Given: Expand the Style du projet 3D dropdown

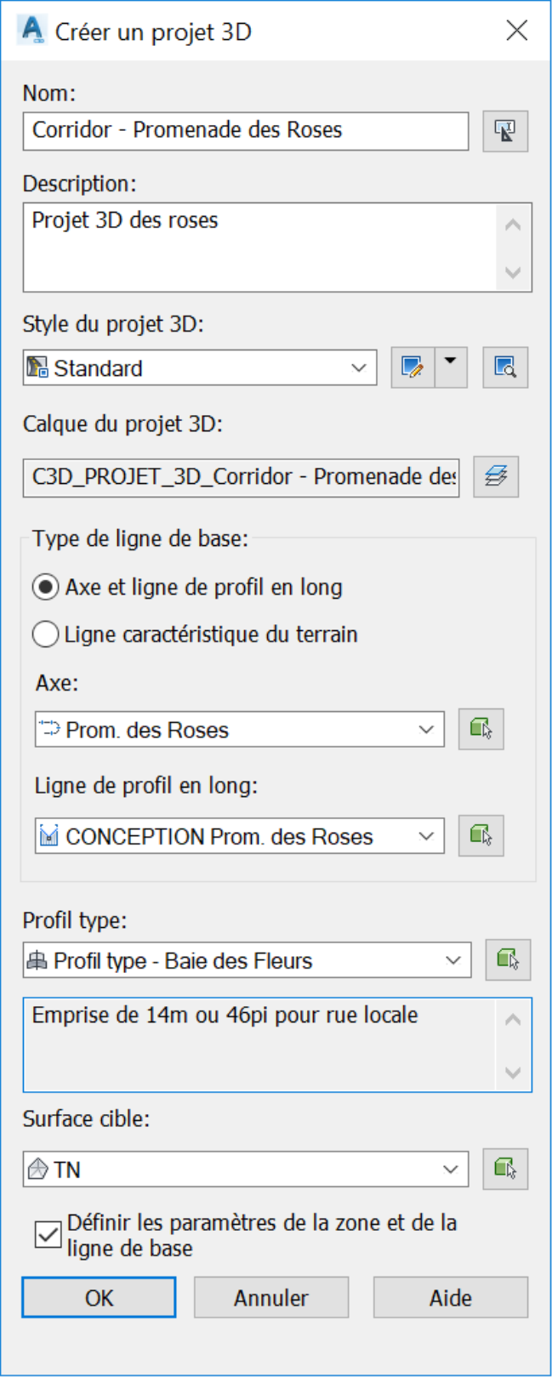Looking at the screenshot, I should (200, 368).
